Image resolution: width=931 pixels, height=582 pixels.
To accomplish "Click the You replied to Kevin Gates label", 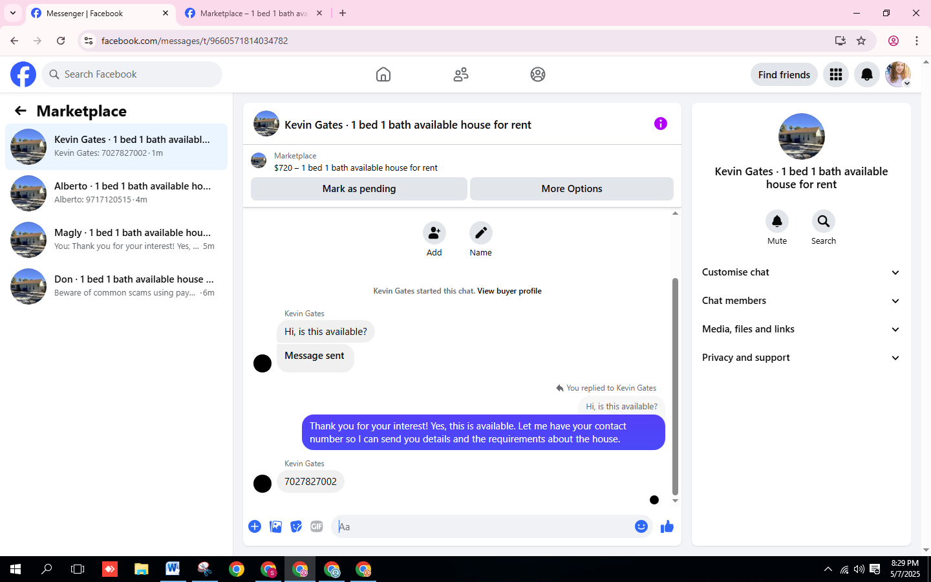I will point(611,388).
